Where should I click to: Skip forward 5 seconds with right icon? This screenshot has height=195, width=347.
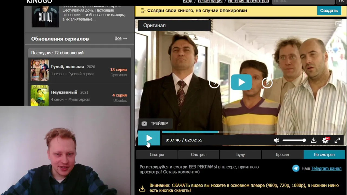(267, 83)
